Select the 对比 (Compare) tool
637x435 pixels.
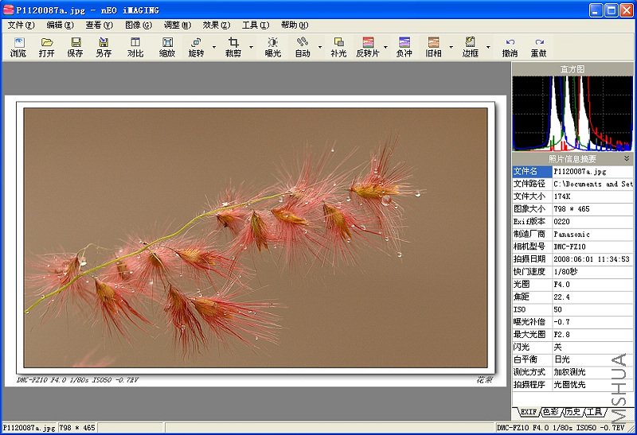click(135, 47)
